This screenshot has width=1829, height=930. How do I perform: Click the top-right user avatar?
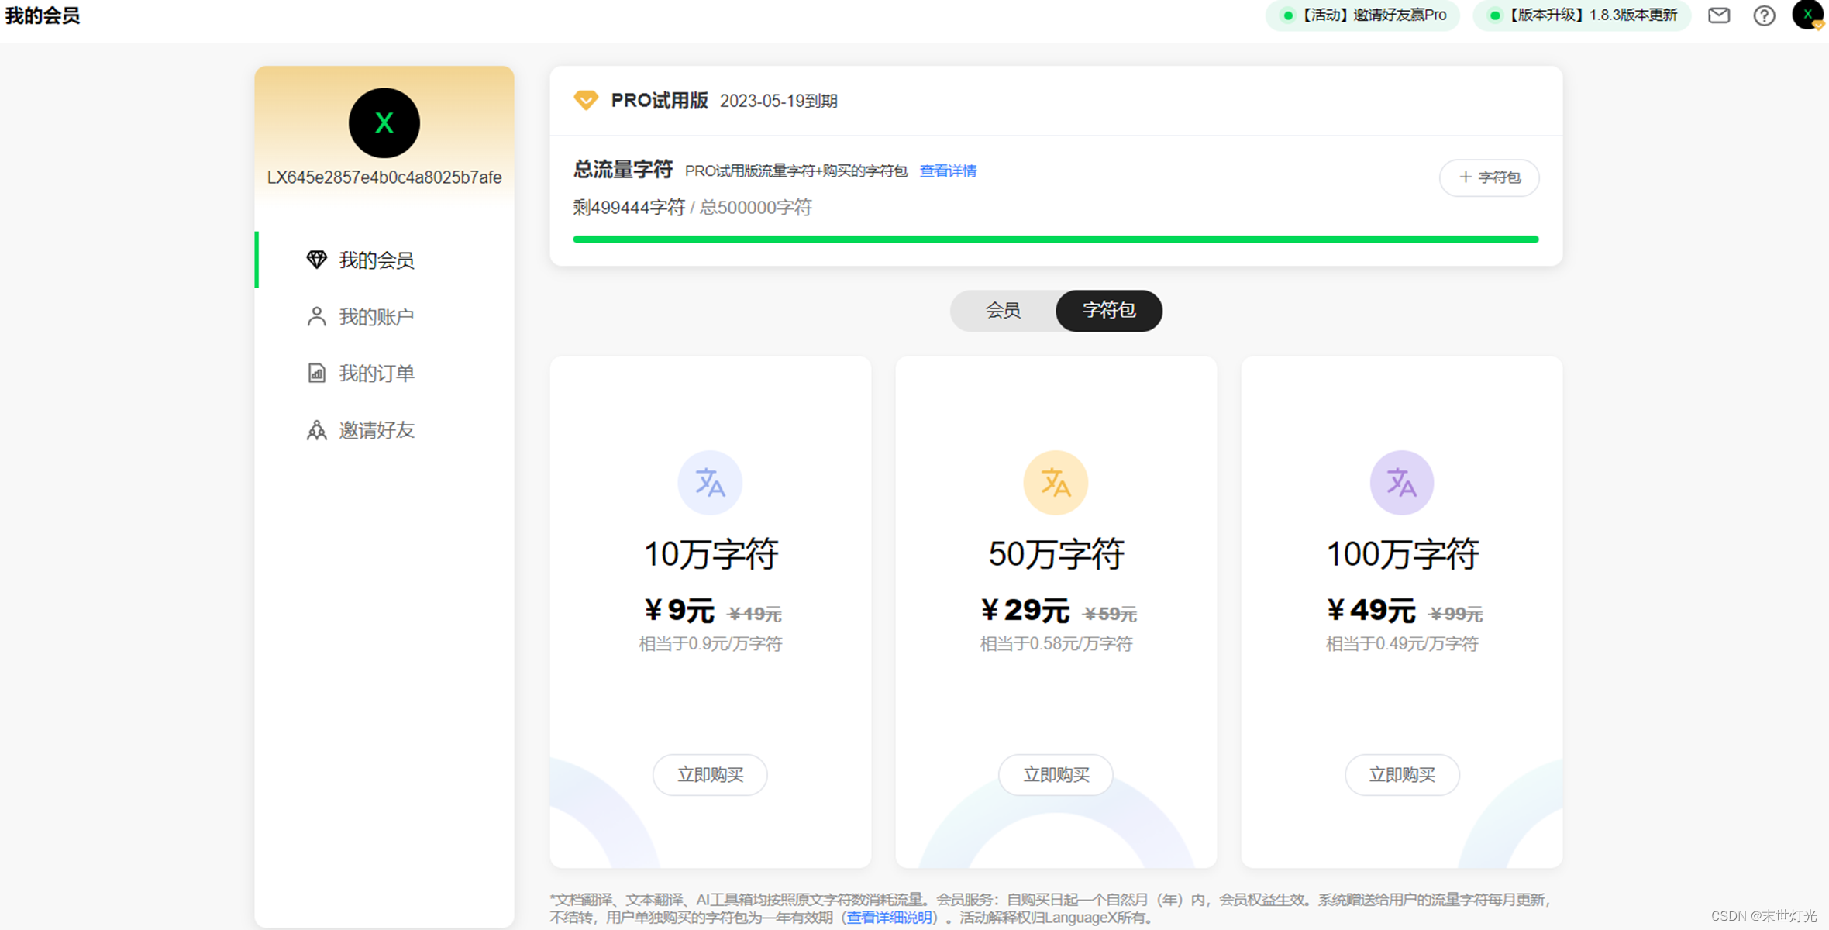pos(1807,15)
